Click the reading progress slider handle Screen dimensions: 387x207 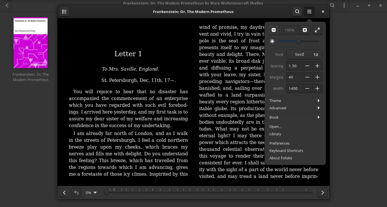[107, 192]
